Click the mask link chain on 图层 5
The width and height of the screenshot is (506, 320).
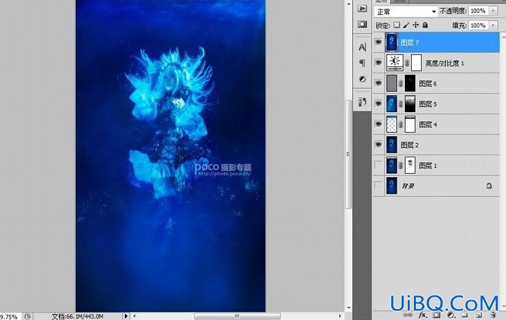[400, 104]
